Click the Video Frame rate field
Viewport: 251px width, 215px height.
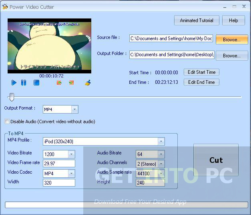coord(59,164)
